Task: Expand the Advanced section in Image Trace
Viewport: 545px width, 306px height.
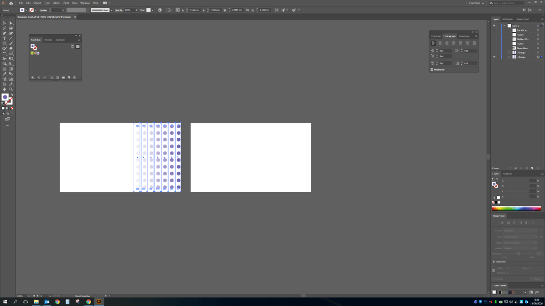Action: (494, 261)
